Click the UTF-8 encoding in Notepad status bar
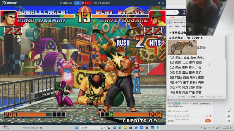 tap(220, 97)
